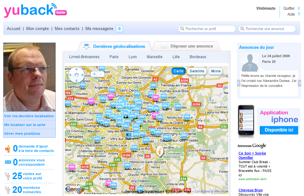Image resolution: width=304 pixels, height=196 pixels.
Task: Select Limeil-Brévannes city filter
Action: click(84, 57)
